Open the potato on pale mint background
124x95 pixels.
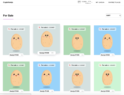[x=107, y=78]
